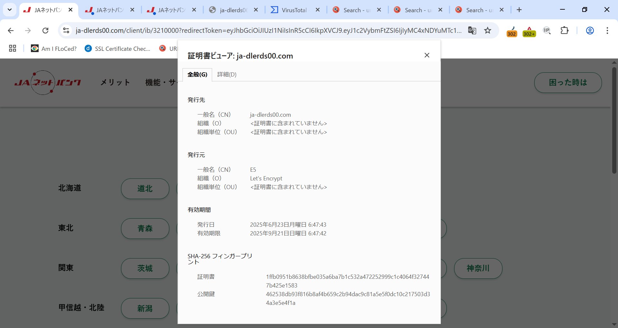
Task: Select the 全般(G) tab
Action: (x=197, y=75)
